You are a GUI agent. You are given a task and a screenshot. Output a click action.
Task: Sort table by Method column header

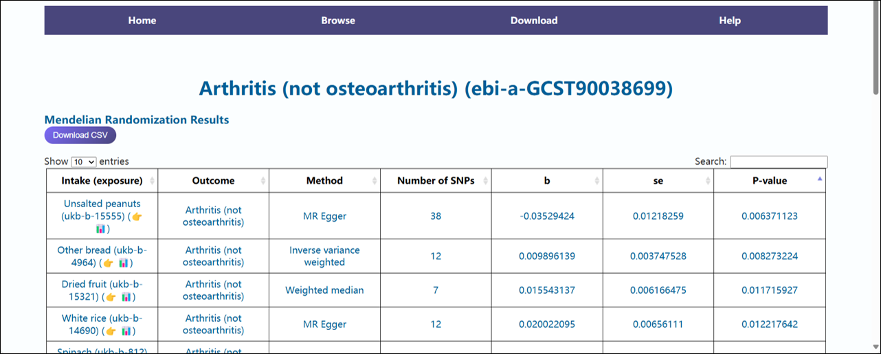click(324, 181)
